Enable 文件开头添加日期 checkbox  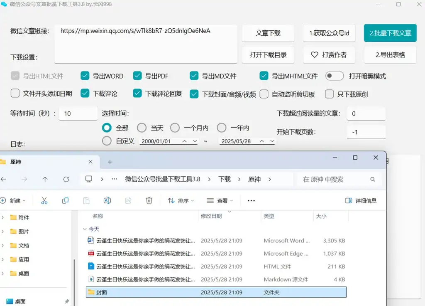(15, 94)
